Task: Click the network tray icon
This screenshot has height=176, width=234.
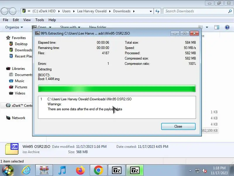Action: [x=197, y=170]
